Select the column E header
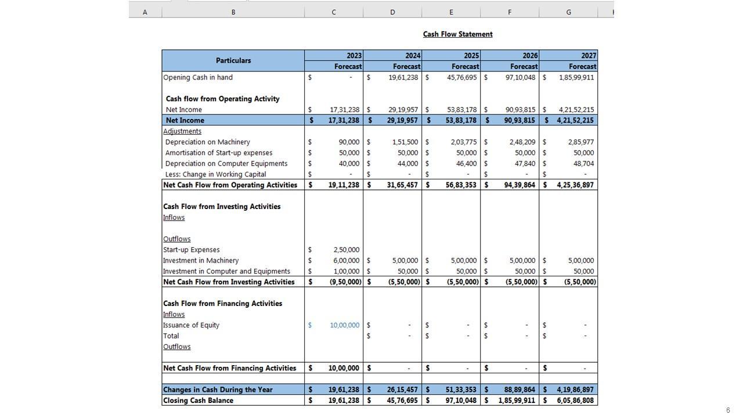This screenshot has height=418, width=743. click(x=451, y=12)
